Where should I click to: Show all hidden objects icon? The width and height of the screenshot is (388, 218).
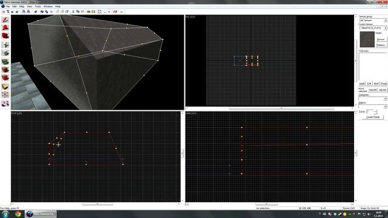(67, 12)
